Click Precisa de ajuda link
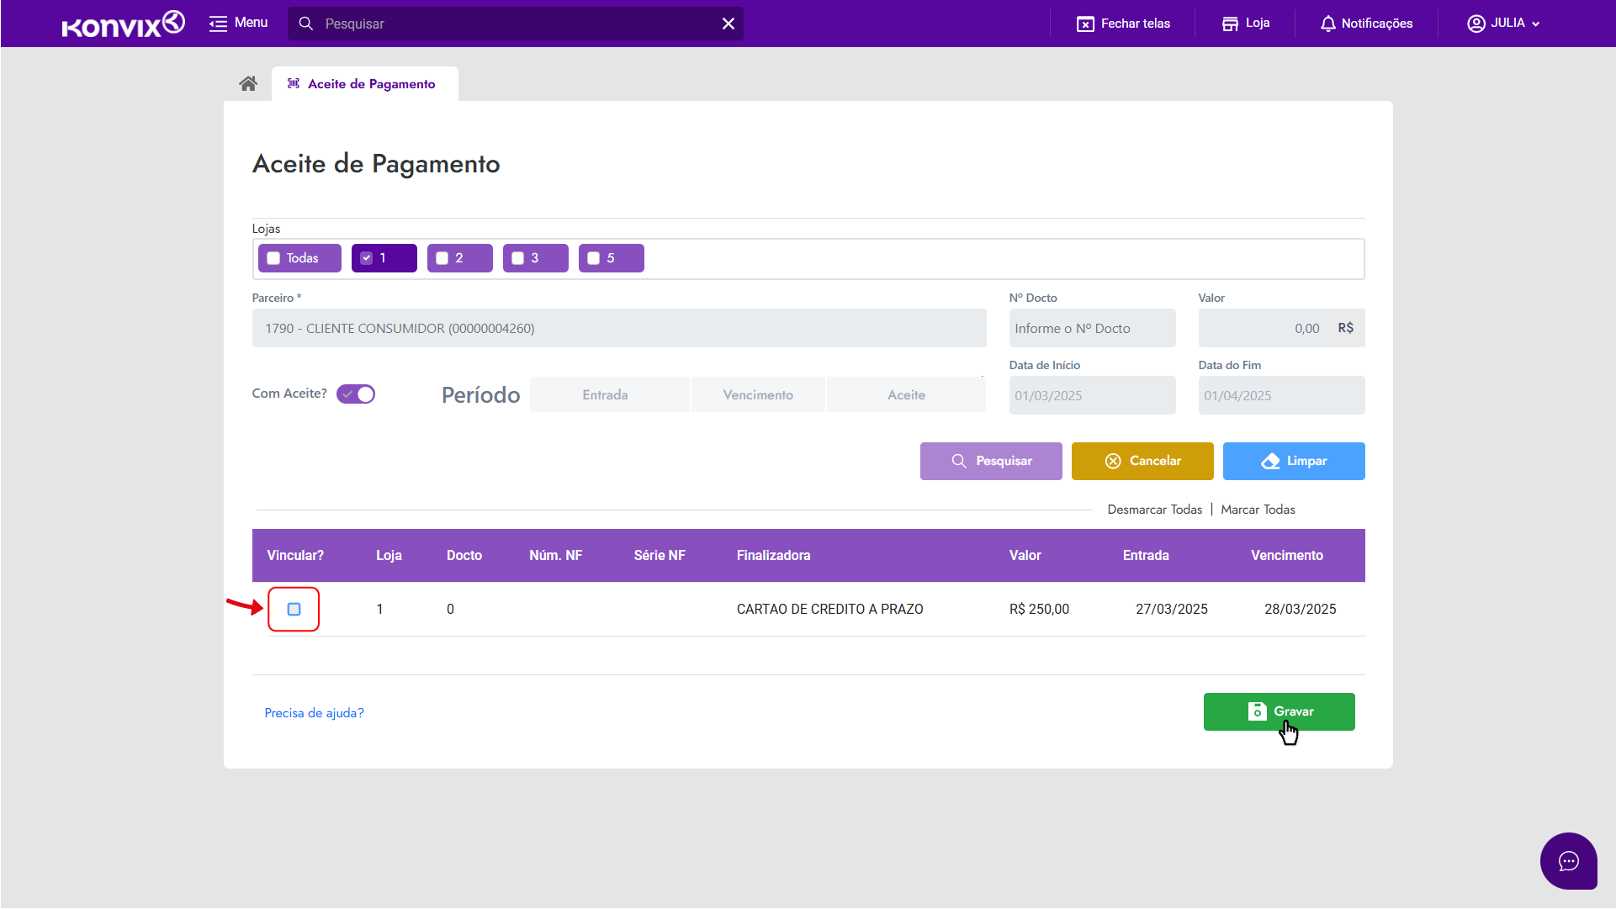1616x909 pixels. tap(314, 713)
